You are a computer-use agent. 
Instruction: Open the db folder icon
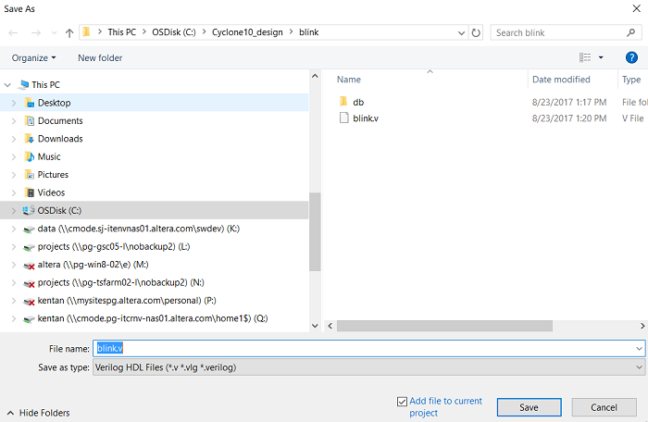[x=343, y=101]
